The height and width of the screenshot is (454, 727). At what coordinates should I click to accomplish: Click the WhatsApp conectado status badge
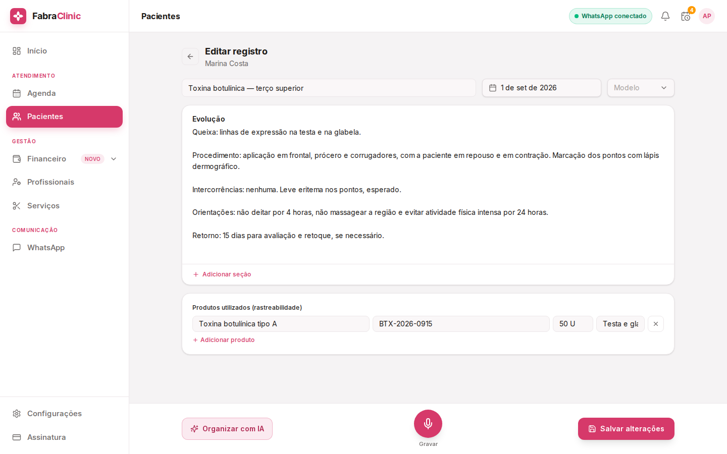(610, 16)
